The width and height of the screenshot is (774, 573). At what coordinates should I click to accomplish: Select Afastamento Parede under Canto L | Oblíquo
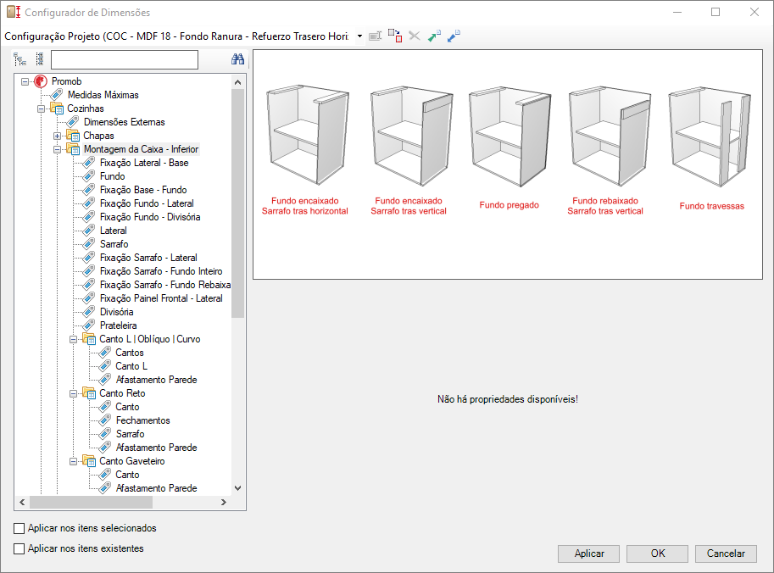(156, 380)
